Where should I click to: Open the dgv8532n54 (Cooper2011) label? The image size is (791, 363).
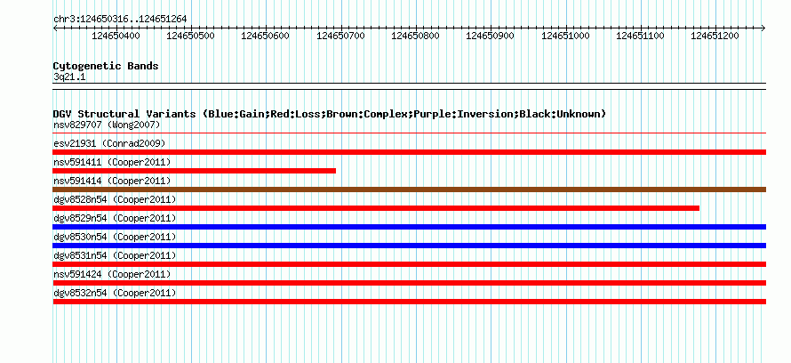tap(115, 293)
